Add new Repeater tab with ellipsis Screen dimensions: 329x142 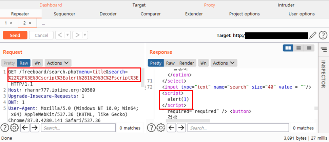point(43,23)
